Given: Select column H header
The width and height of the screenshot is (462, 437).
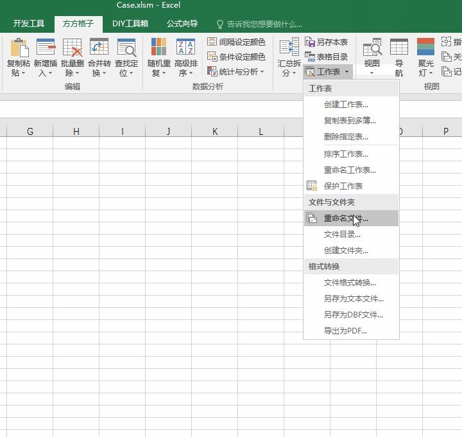Looking at the screenshot, I should [x=76, y=131].
